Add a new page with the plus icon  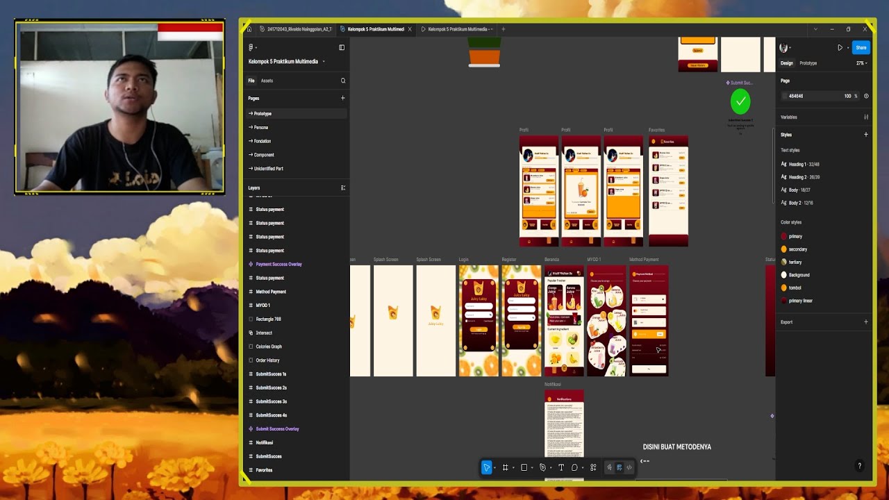coord(342,98)
